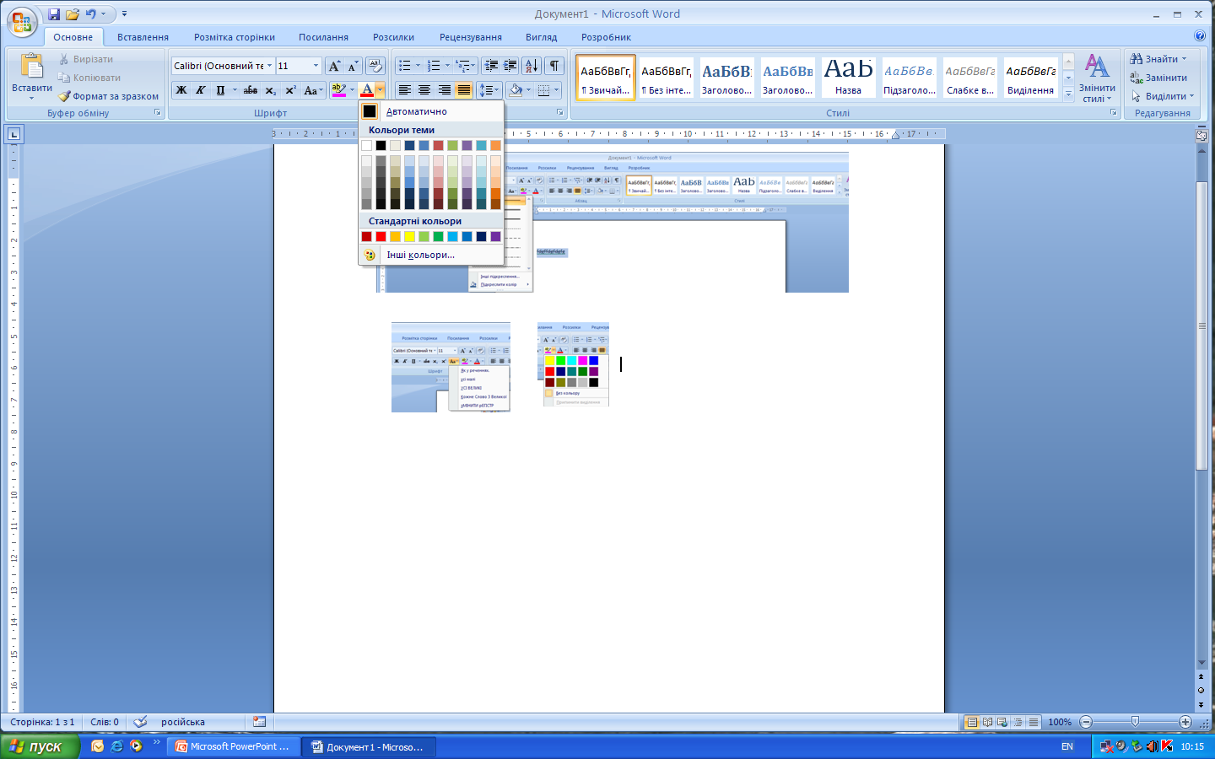This screenshot has width=1215, height=759.
Task: Pick the standard purple color swatch
Action: coord(495,237)
